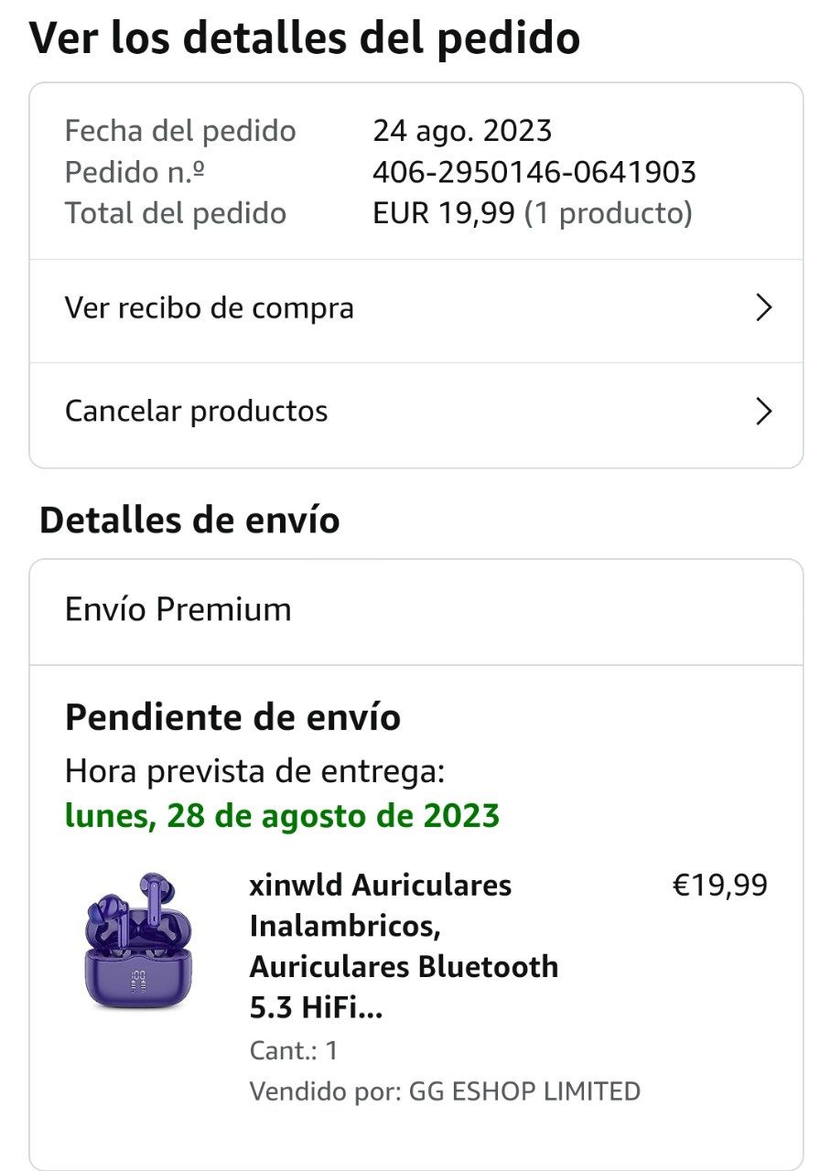This screenshot has width=831, height=1171.
Task: Tap the Cant.: 1 quantity text
Action: pos(294,1049)
